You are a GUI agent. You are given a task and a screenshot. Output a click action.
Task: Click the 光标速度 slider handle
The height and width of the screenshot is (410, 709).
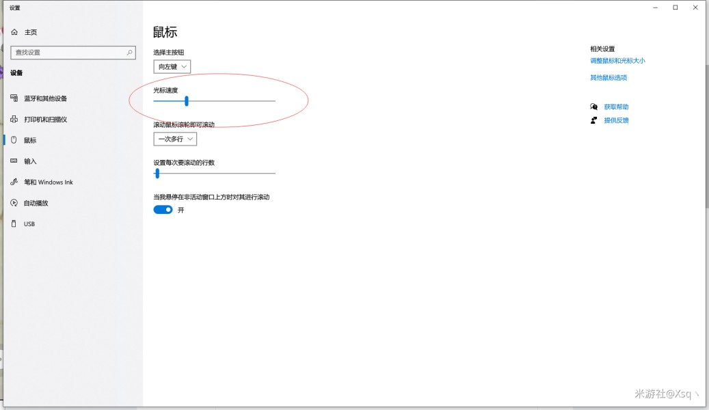(186, 101)
